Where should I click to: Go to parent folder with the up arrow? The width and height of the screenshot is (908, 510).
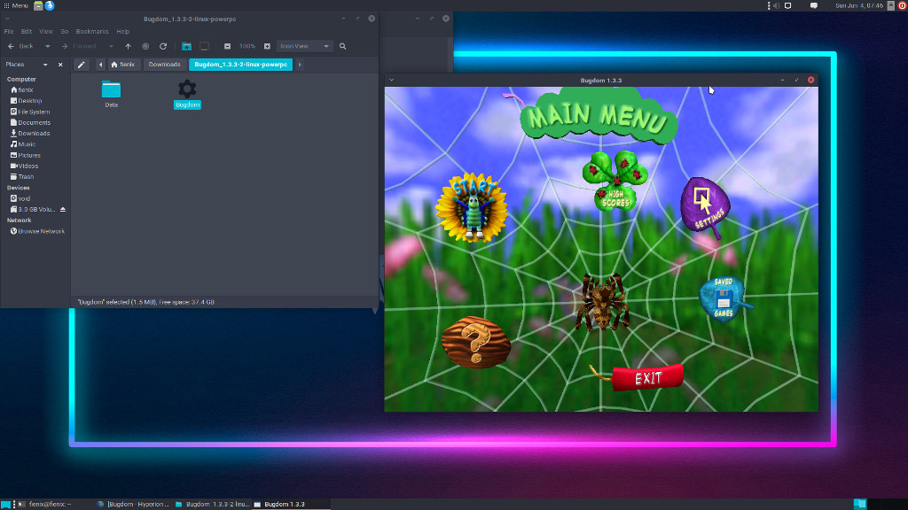click(128, 46)
